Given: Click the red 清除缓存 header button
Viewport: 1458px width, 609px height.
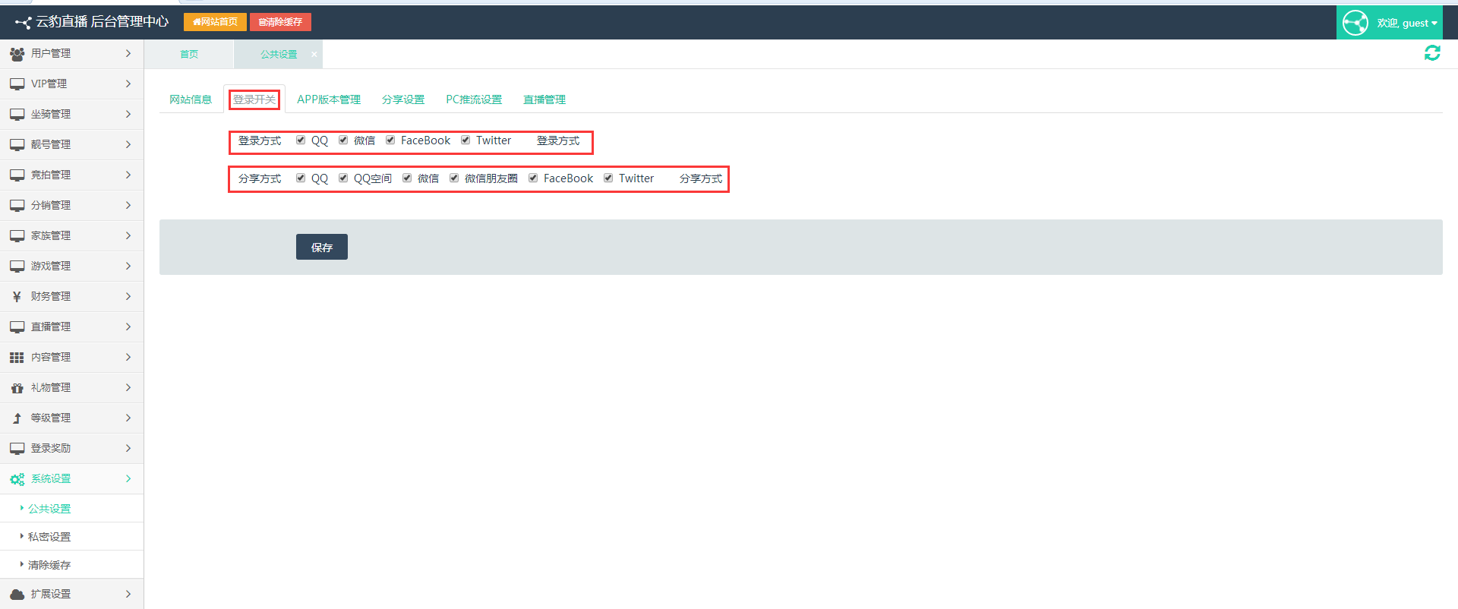Looking at the screenshot, I should coord(280,22).
